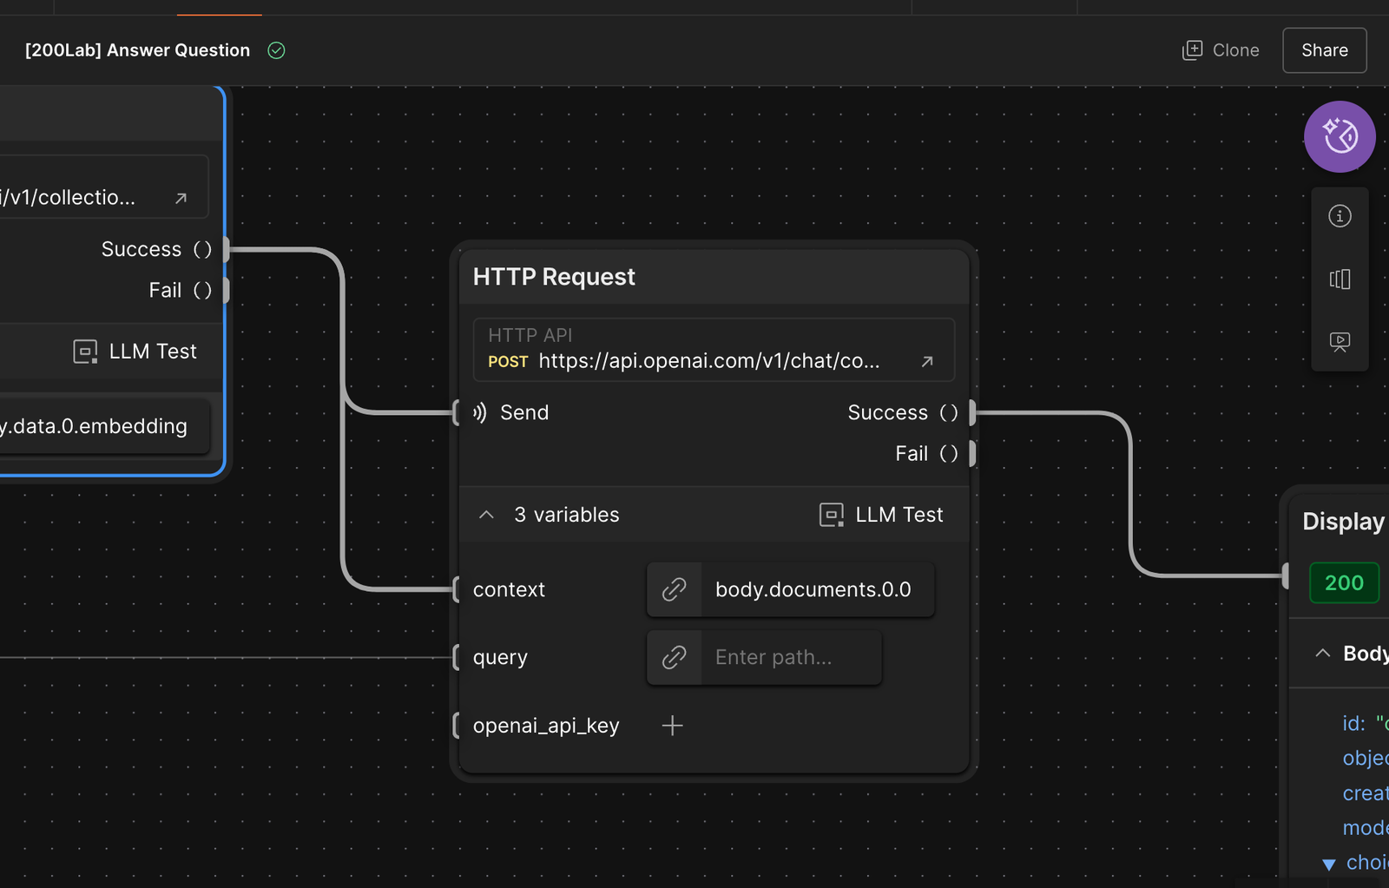Select the body.documents.0.0 context path field
This screenshot has height=888, width=1389.
pos(813,589)
